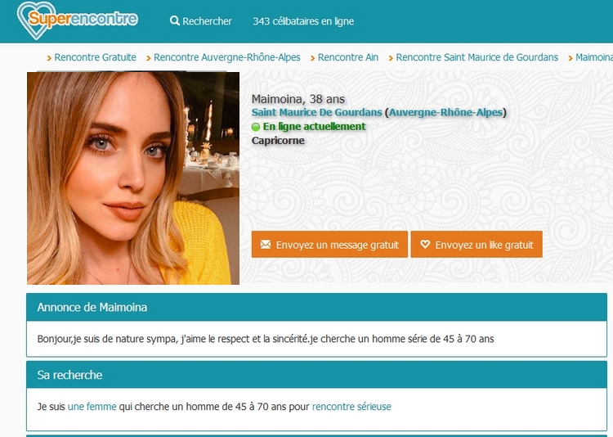Screen dimensions: 613x437
Task: Open the 343 célibataires en ligne list
Action: (303, 21)
